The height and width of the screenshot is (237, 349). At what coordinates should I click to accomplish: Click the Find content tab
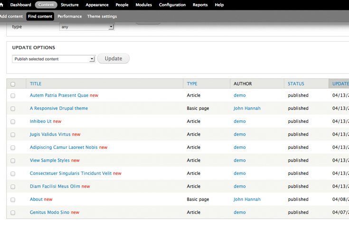[x=40, y=16]
